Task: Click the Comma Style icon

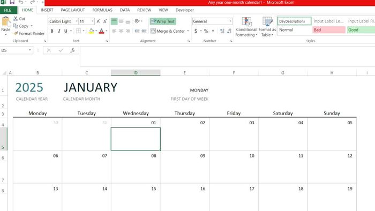Action: [x=213, y=31]
